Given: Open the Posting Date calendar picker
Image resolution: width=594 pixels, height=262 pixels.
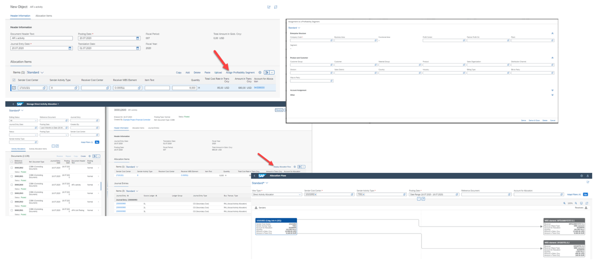Looking at the screenshot, I should coord(137,38).
